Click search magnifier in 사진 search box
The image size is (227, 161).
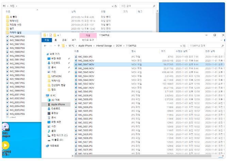[x=154, y=6]
